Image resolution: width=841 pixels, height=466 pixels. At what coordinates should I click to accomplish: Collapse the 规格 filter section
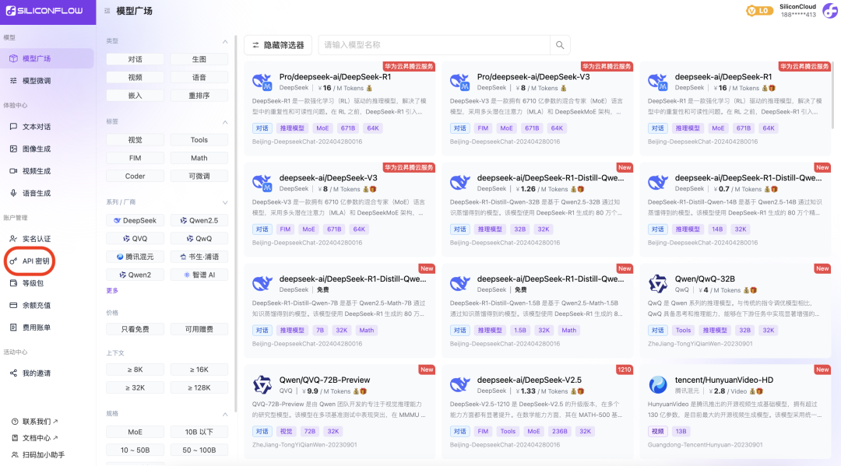coord(225,414)
